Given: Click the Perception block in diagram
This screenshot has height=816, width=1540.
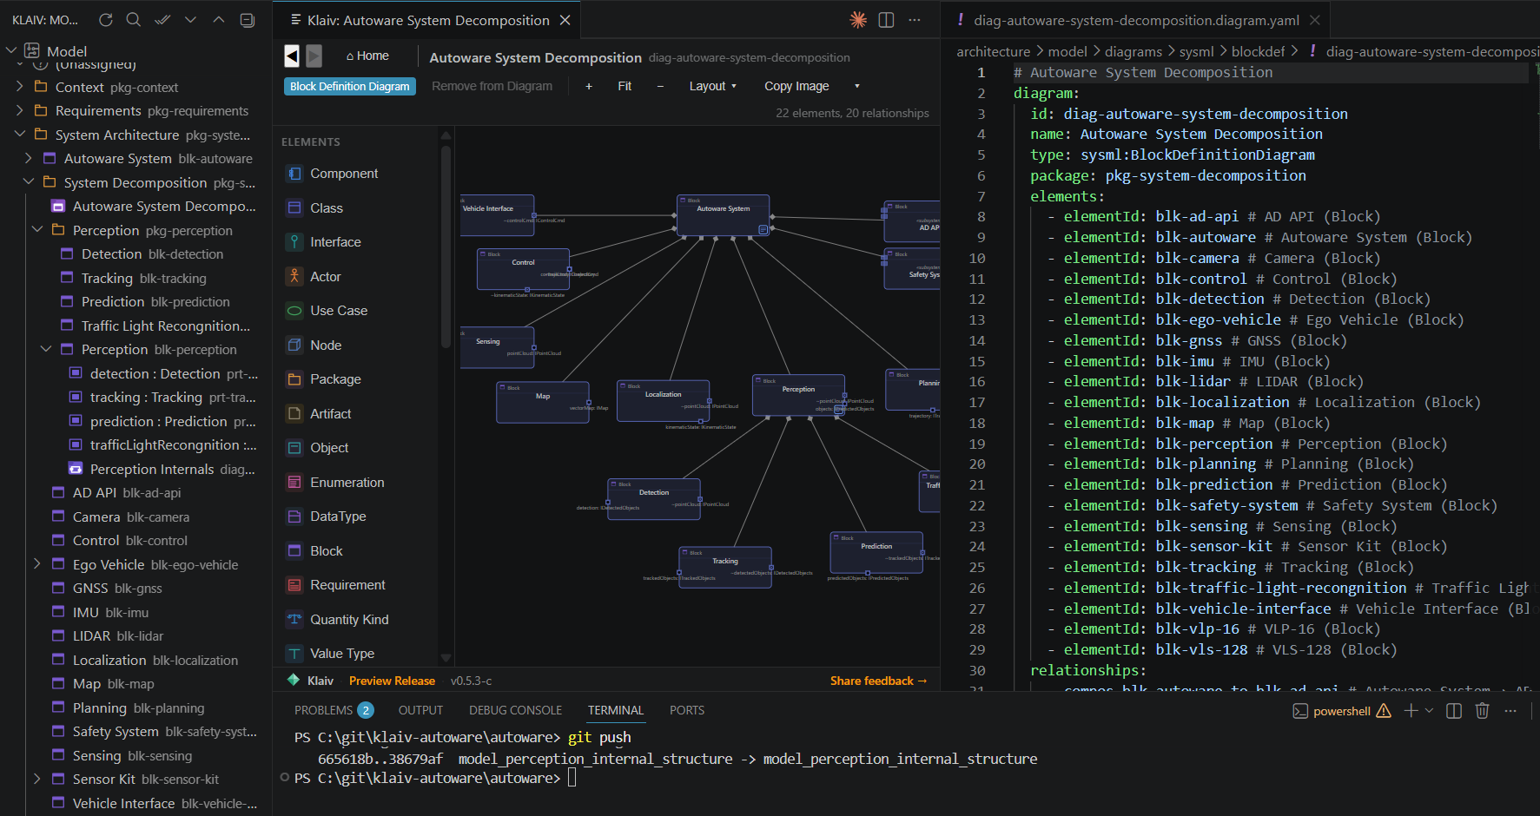Looking at the screenshot, I should coord(798,396).
